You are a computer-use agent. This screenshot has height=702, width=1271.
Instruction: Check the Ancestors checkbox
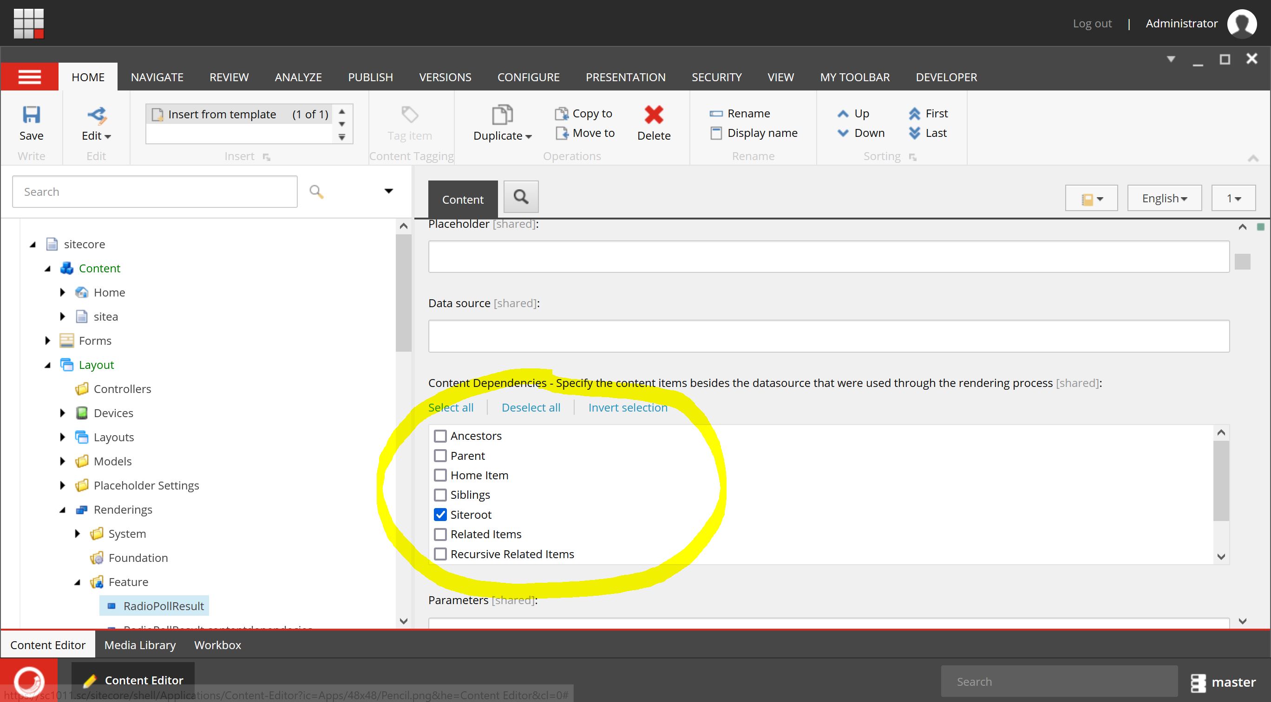(440, 436)
